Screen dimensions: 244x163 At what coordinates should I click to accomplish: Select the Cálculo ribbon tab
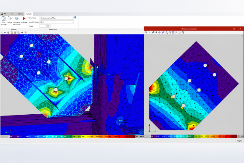(29, 14)
